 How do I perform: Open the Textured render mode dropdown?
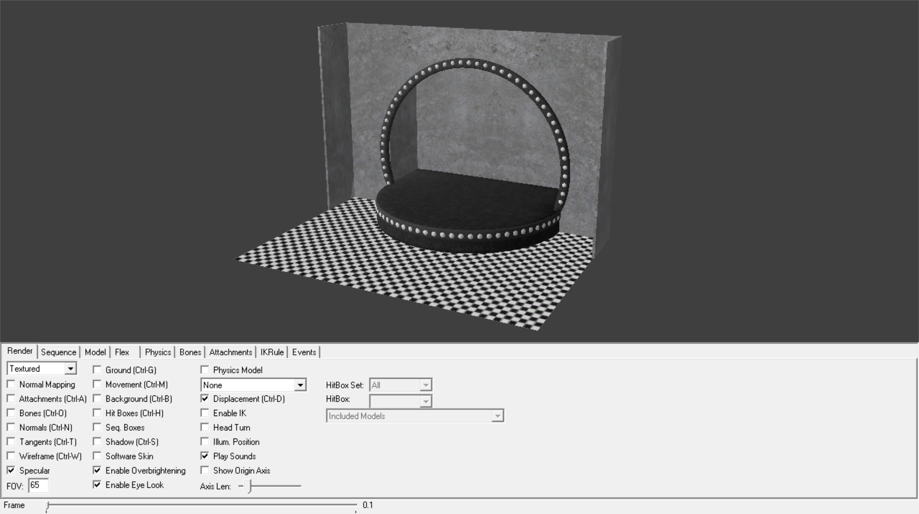tap(70, 369)
